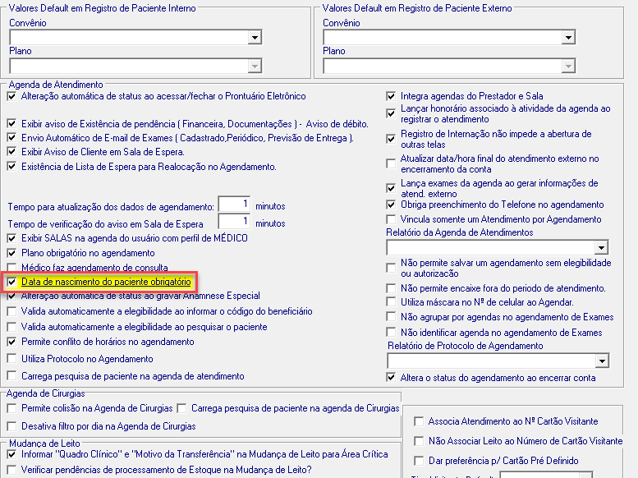The width and height of the screenshot is (638, 478).
Task: Click the atualização dos dados de agendamento minutes field
Action: (234, 204)
